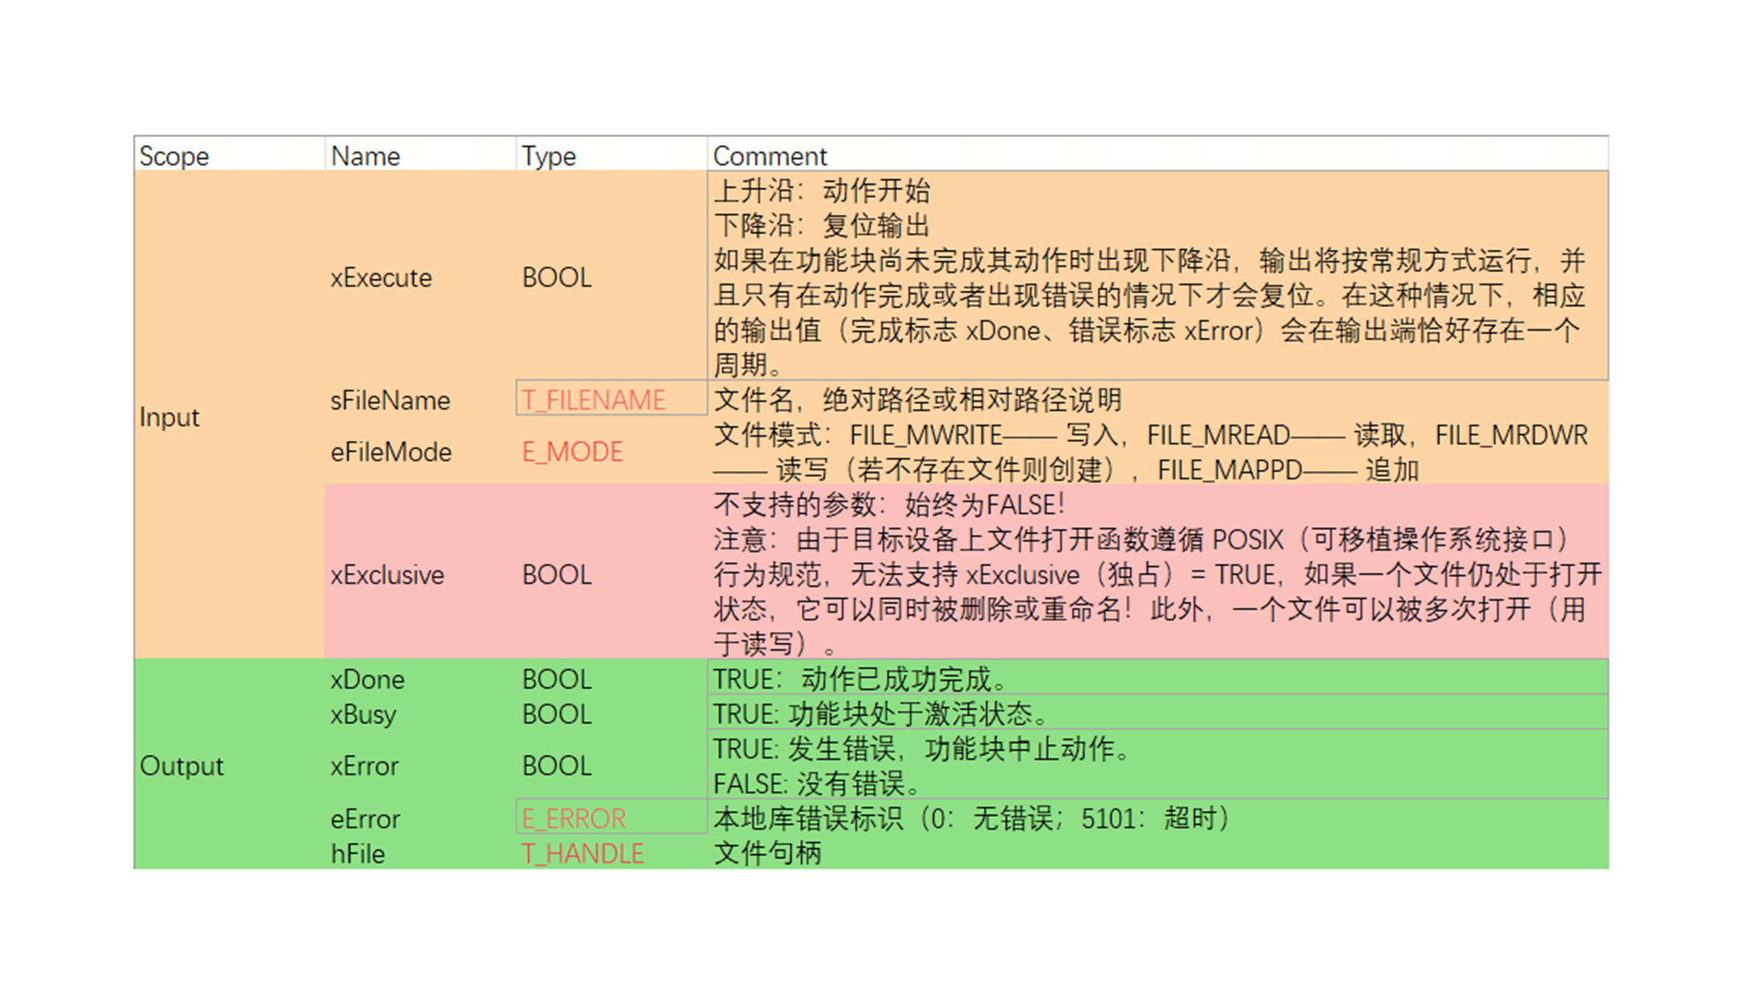Screen dimensions: 1764x992
Task: Select the xBusy name cell
Action: click(x=364, y=715)
